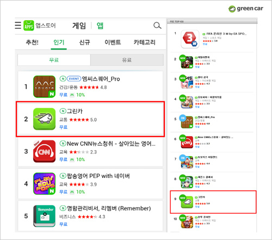Click the EVENT badge on 엠씨스퀘어_Pro
This screenshot has width=272, height=240.
click(x=74, y=79)
